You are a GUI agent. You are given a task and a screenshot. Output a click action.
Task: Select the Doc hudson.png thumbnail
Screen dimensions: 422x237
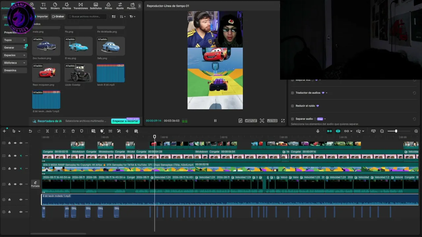pyautogui.click(x=46, y=46)
